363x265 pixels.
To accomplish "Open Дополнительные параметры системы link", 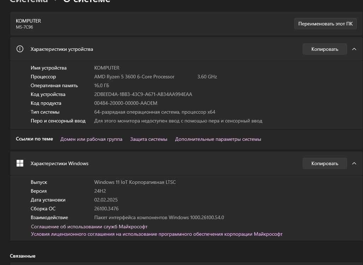I will point(218,139).
